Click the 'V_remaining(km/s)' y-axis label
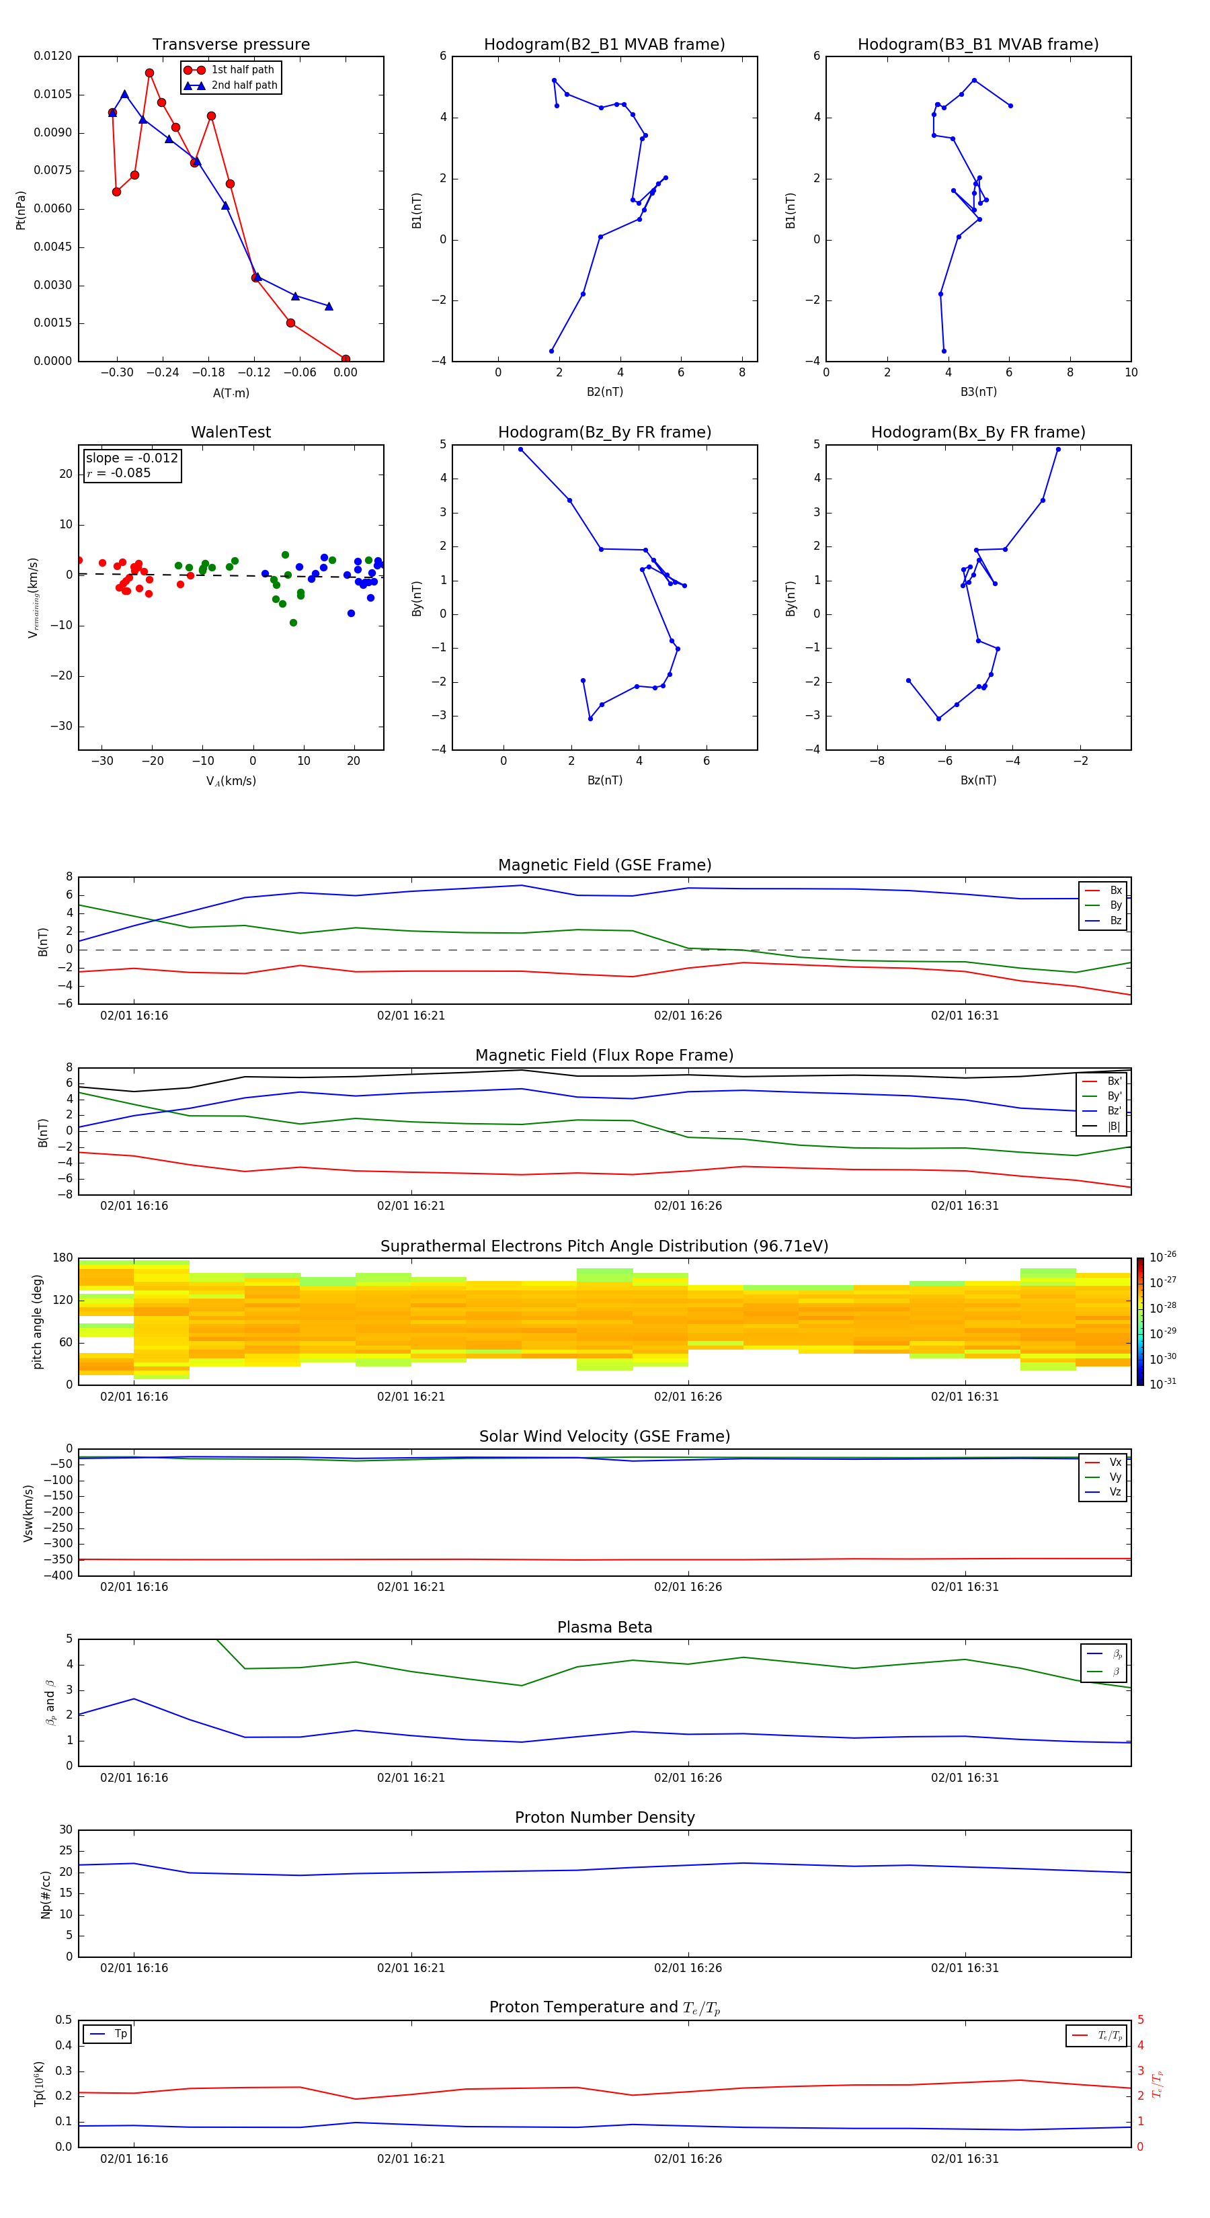 click(x=33, y=598)
